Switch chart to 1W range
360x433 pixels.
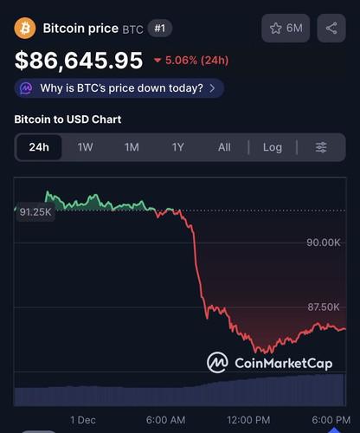coord(85,147)
